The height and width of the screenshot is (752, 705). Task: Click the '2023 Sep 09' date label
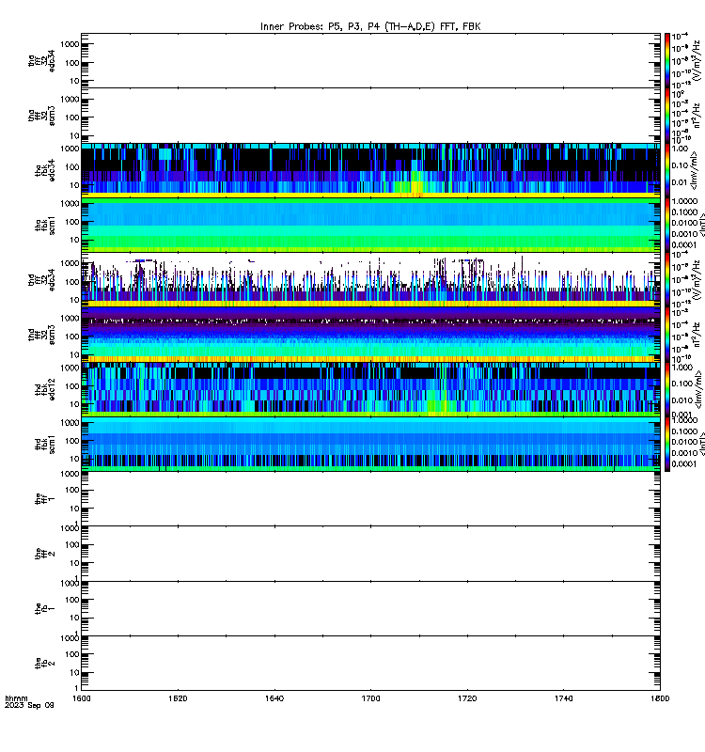(x=29, y=706)
